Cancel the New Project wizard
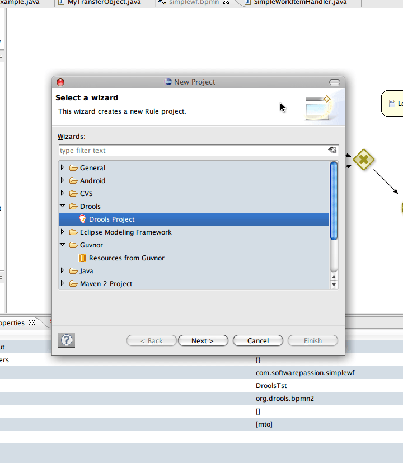 coord(257,340)
